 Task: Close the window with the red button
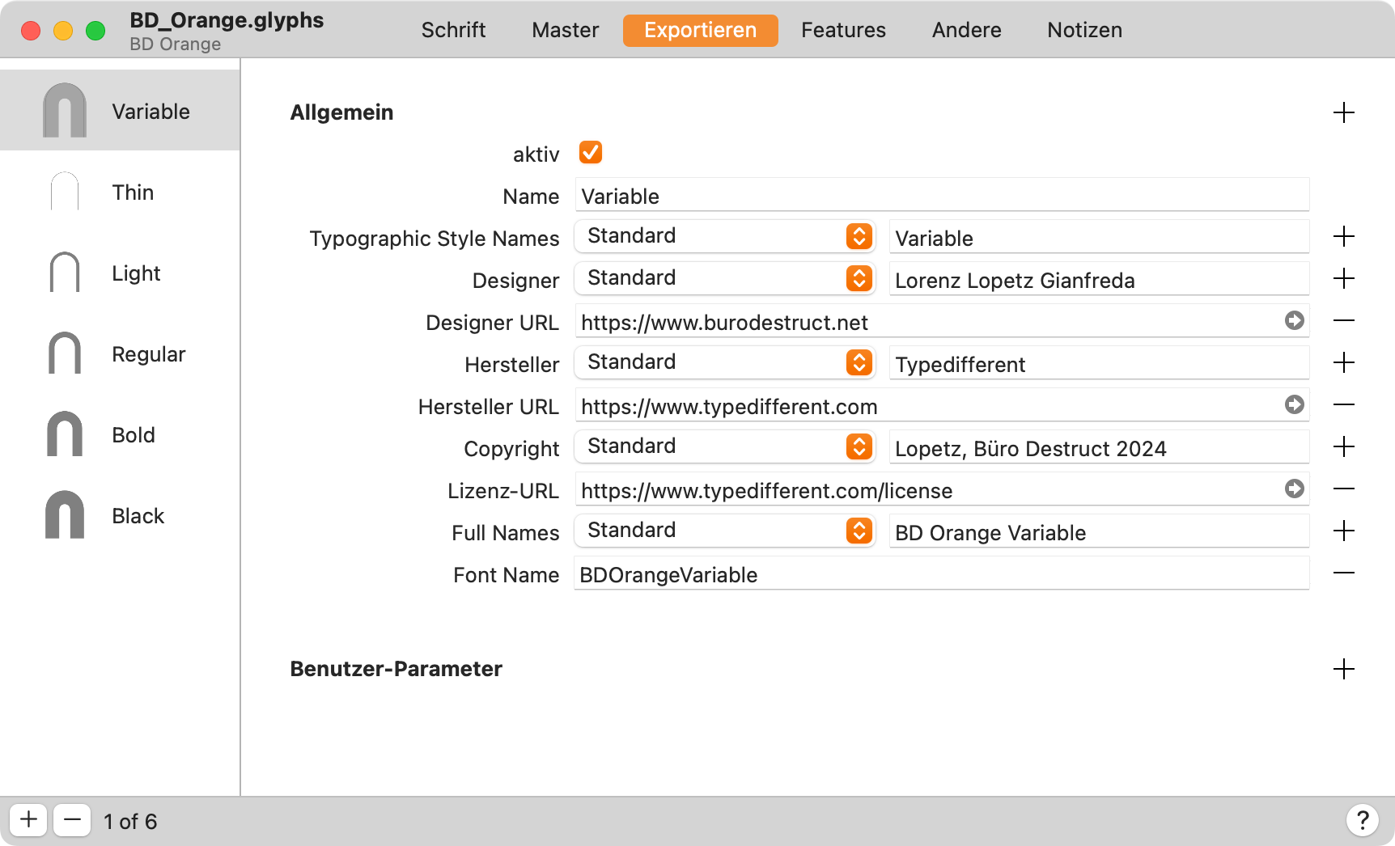click(31, 31)
